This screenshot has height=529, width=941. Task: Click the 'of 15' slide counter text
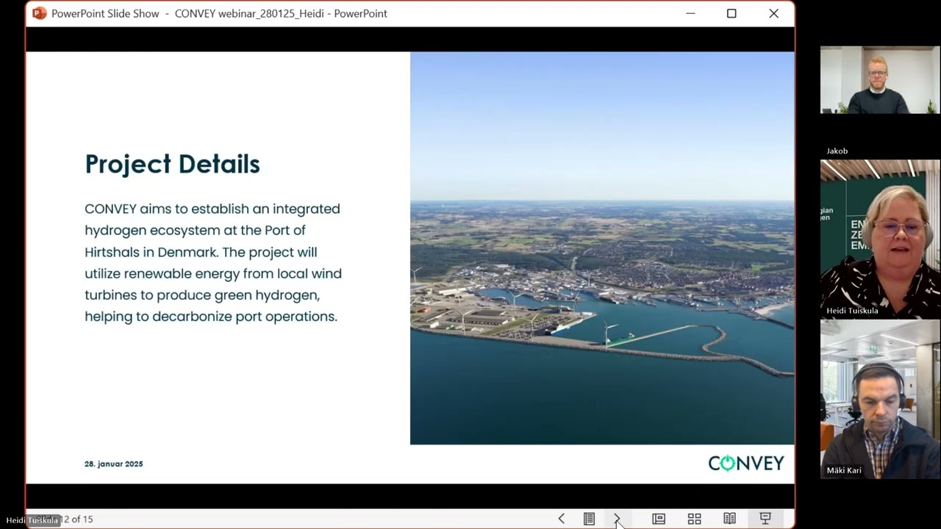[x=82, y=519]
